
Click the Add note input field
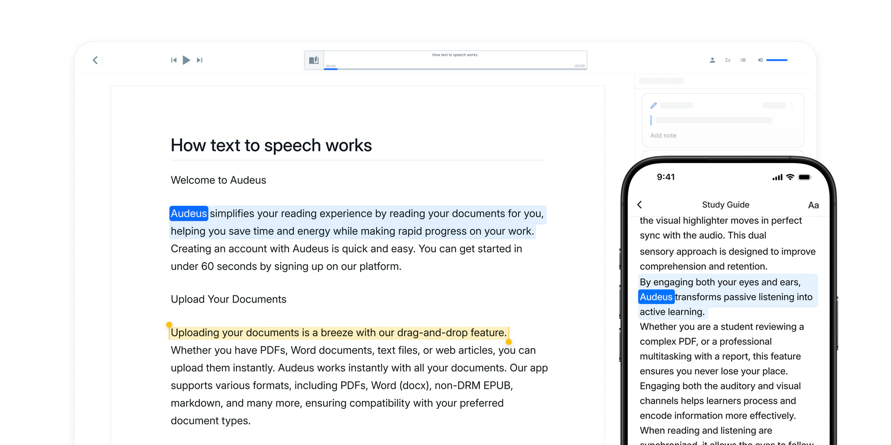[x=664, y=135]
